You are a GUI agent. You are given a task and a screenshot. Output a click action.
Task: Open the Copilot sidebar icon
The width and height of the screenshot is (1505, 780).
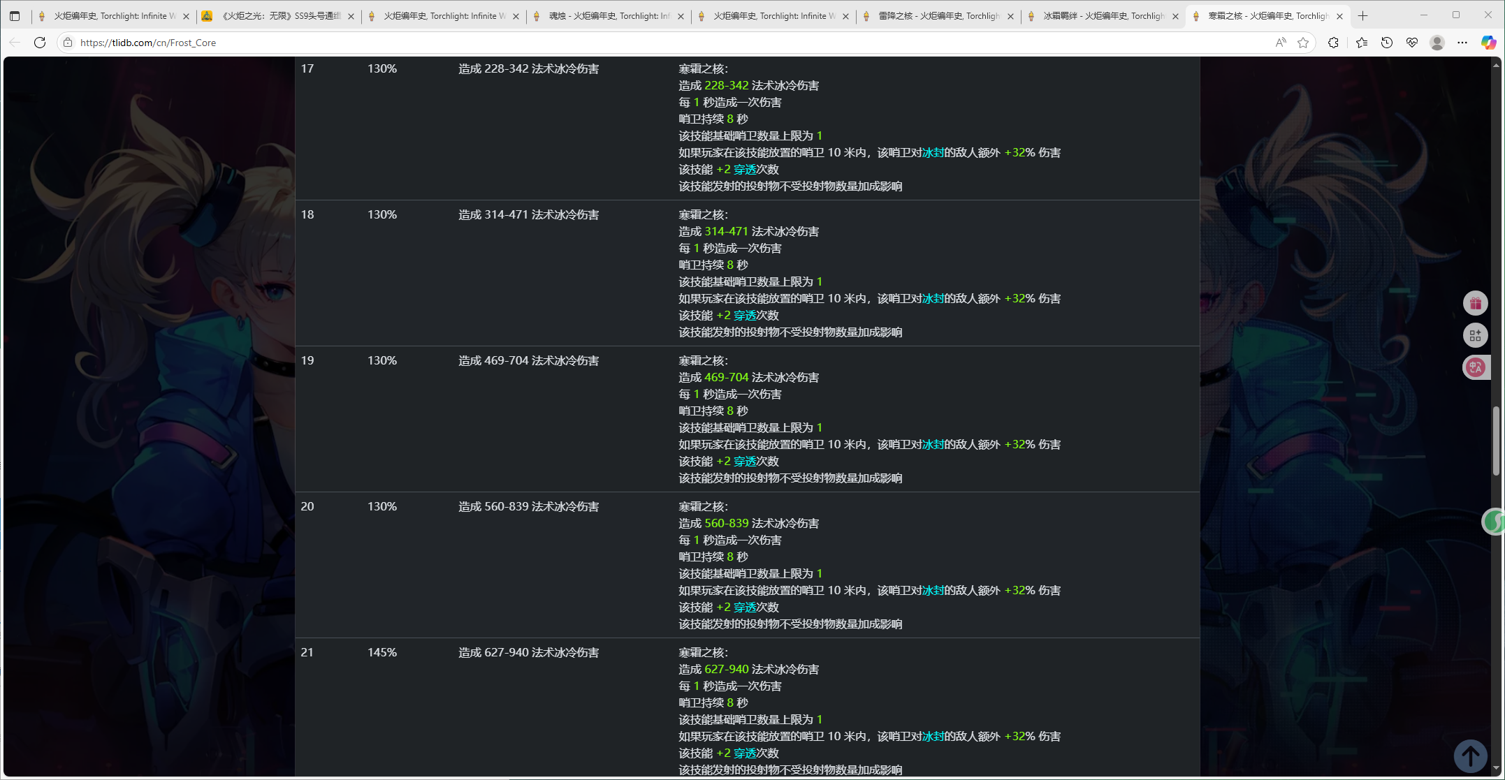pyautogui.click(x=1488, y=43)
